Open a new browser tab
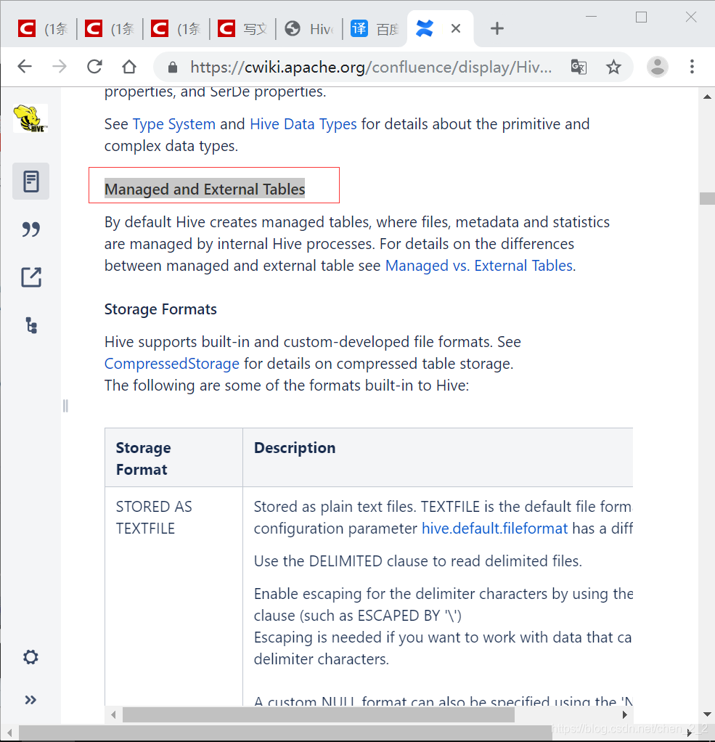 497,29
